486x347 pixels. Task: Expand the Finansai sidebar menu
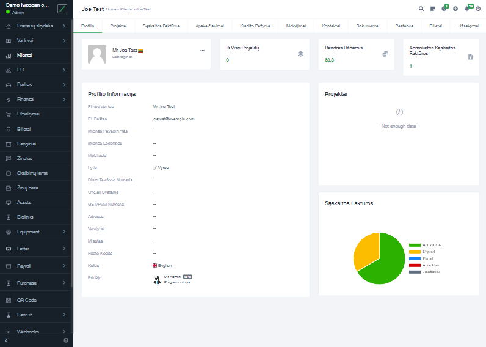click(x=37, y=100)
